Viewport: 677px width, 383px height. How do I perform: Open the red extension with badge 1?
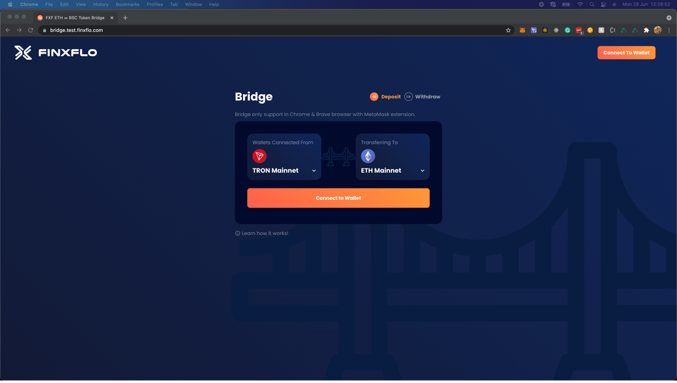[579, 30]
